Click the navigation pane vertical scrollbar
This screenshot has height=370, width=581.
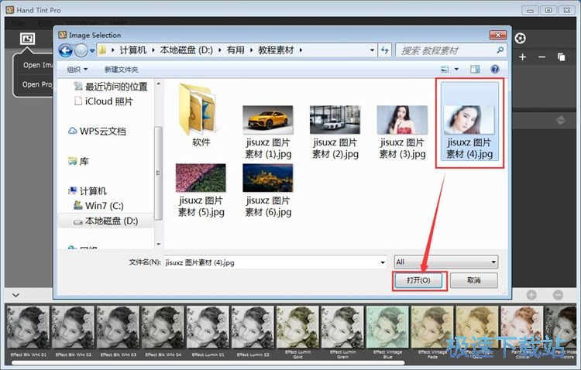(158, 173)
